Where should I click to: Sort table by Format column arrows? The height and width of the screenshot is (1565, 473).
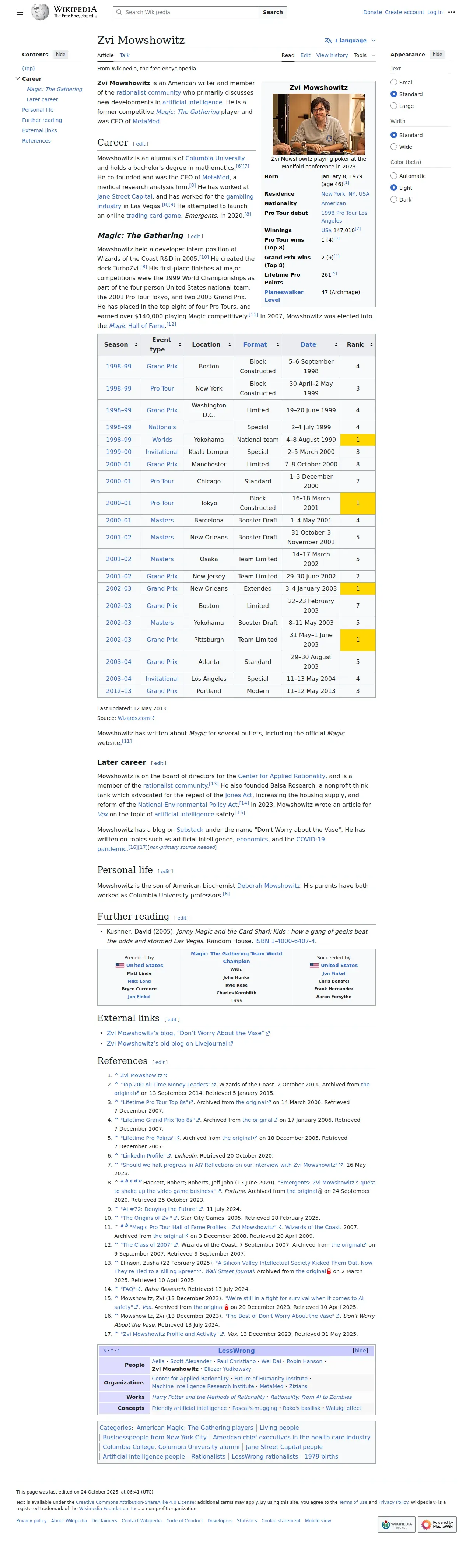278,344
